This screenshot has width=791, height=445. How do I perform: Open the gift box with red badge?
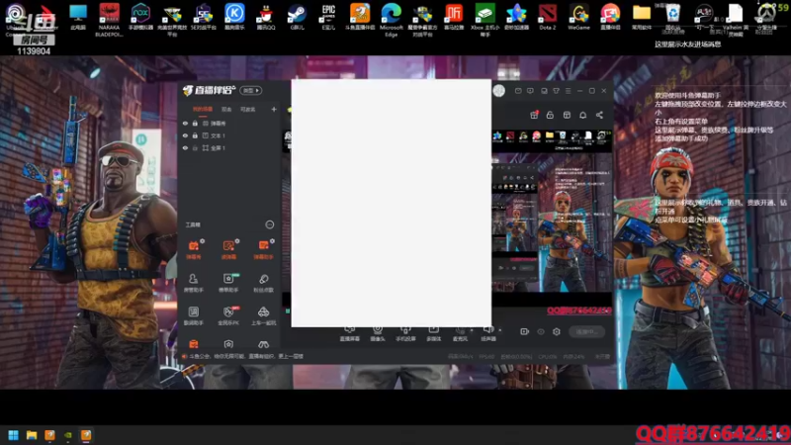534,115
